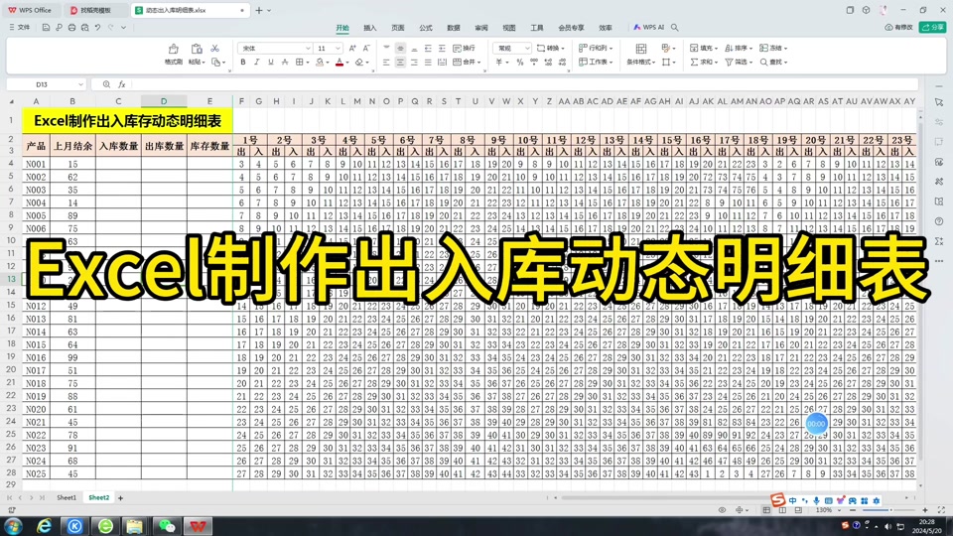The height and width of the screenshot is (536, 953).
Task: Click the Cut scissors icon
Action: point(214,48)
